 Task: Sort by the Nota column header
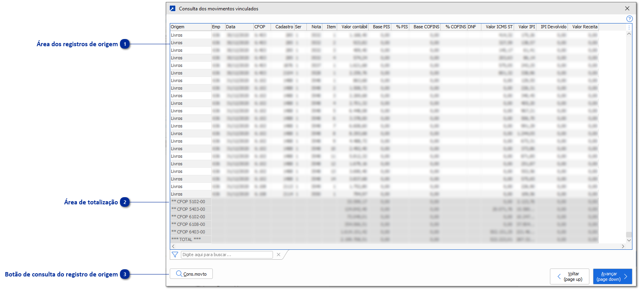coord(314,27)
